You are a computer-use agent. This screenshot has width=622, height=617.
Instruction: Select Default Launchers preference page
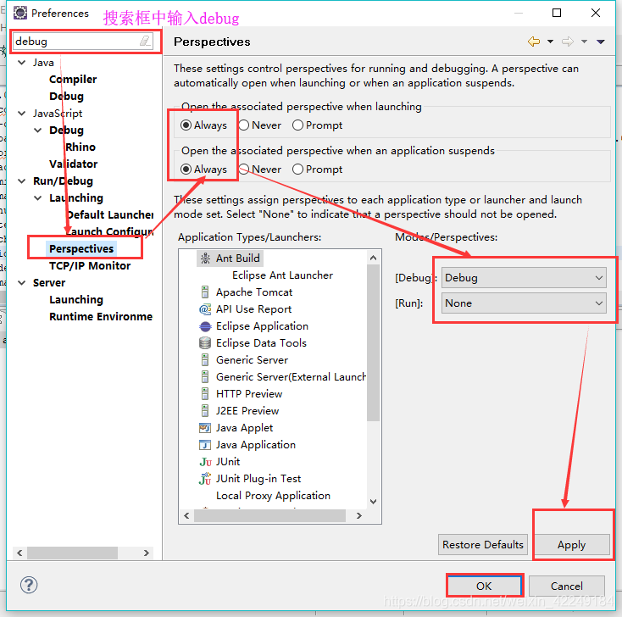coord(110,215)
